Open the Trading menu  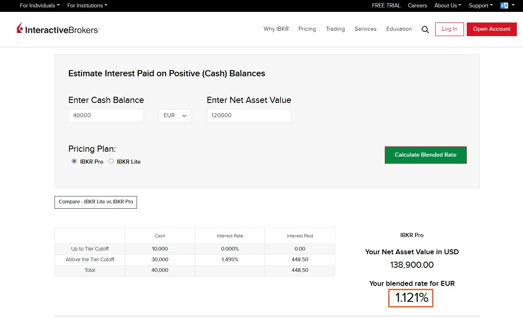[x=335, y=29]
